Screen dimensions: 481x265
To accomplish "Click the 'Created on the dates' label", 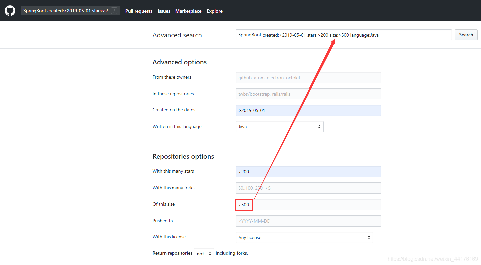I will (x=174, y=110).
